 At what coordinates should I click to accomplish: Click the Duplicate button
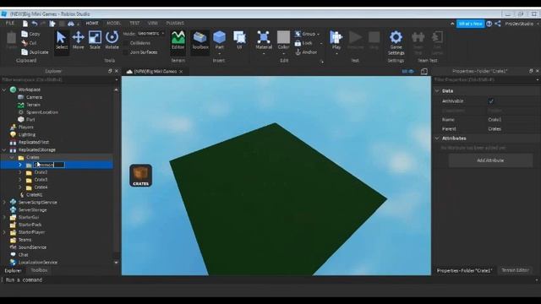coord(35,52)
